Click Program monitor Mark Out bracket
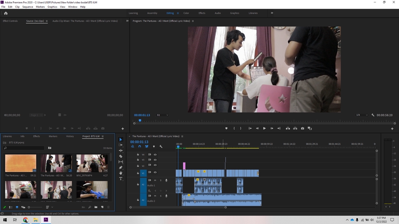The width and height of the screenshot is (399, 224). click(x=241, y=129)
